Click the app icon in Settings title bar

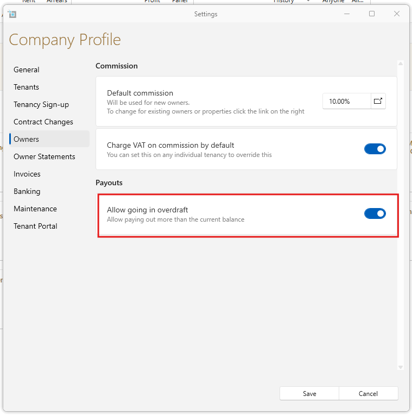[12, 14]
